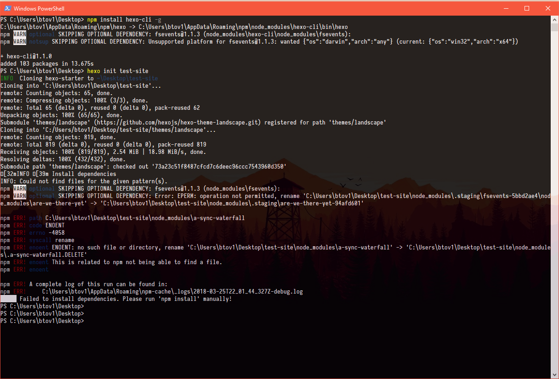Screen dimensions: 559x379
Task: Click the 'npm install hexo-cli -g' command
Action: point(124,20)
